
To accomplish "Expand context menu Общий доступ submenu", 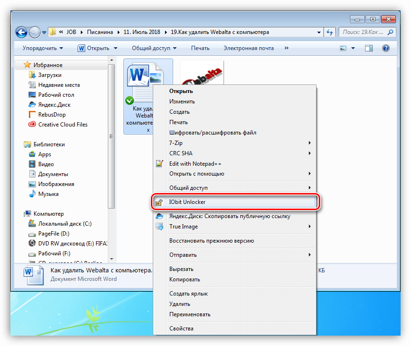I will 235,188.
